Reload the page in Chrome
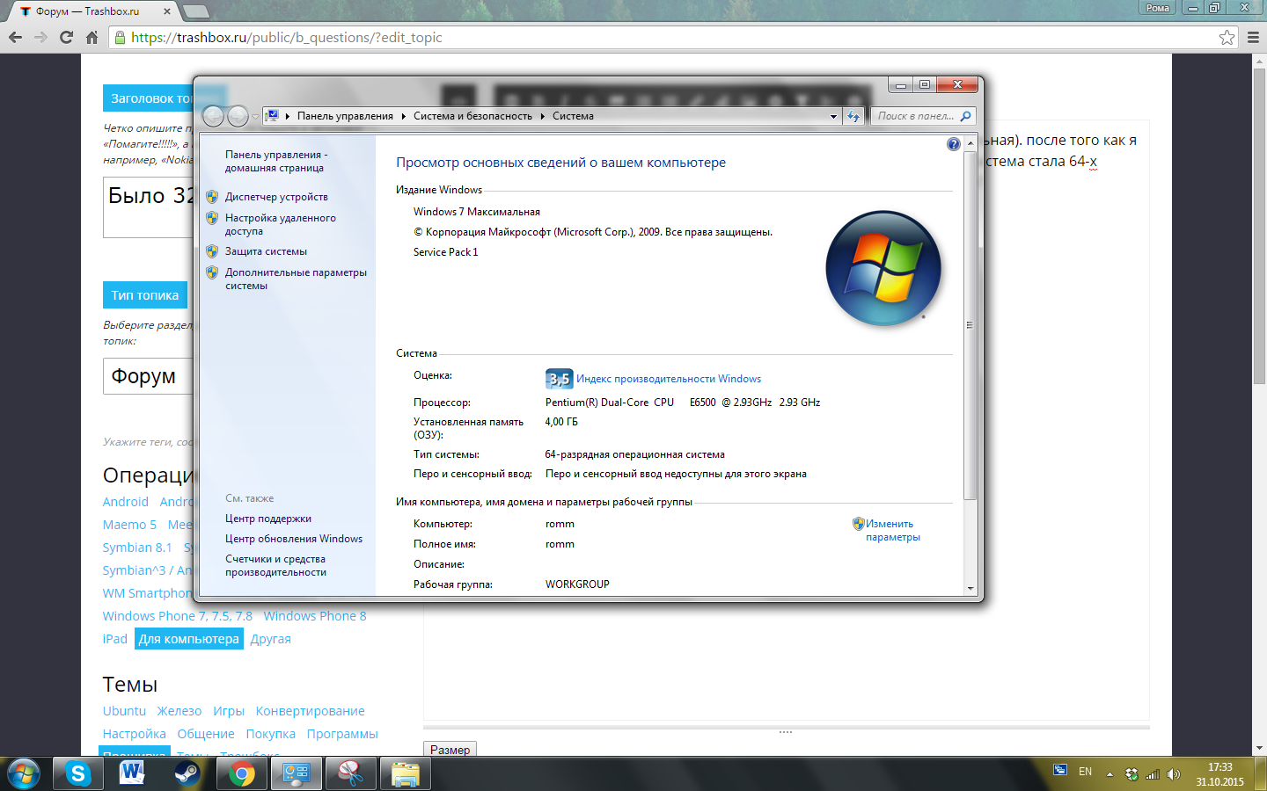The width and height of the screenshot is (1267, 791). (66, 37)
